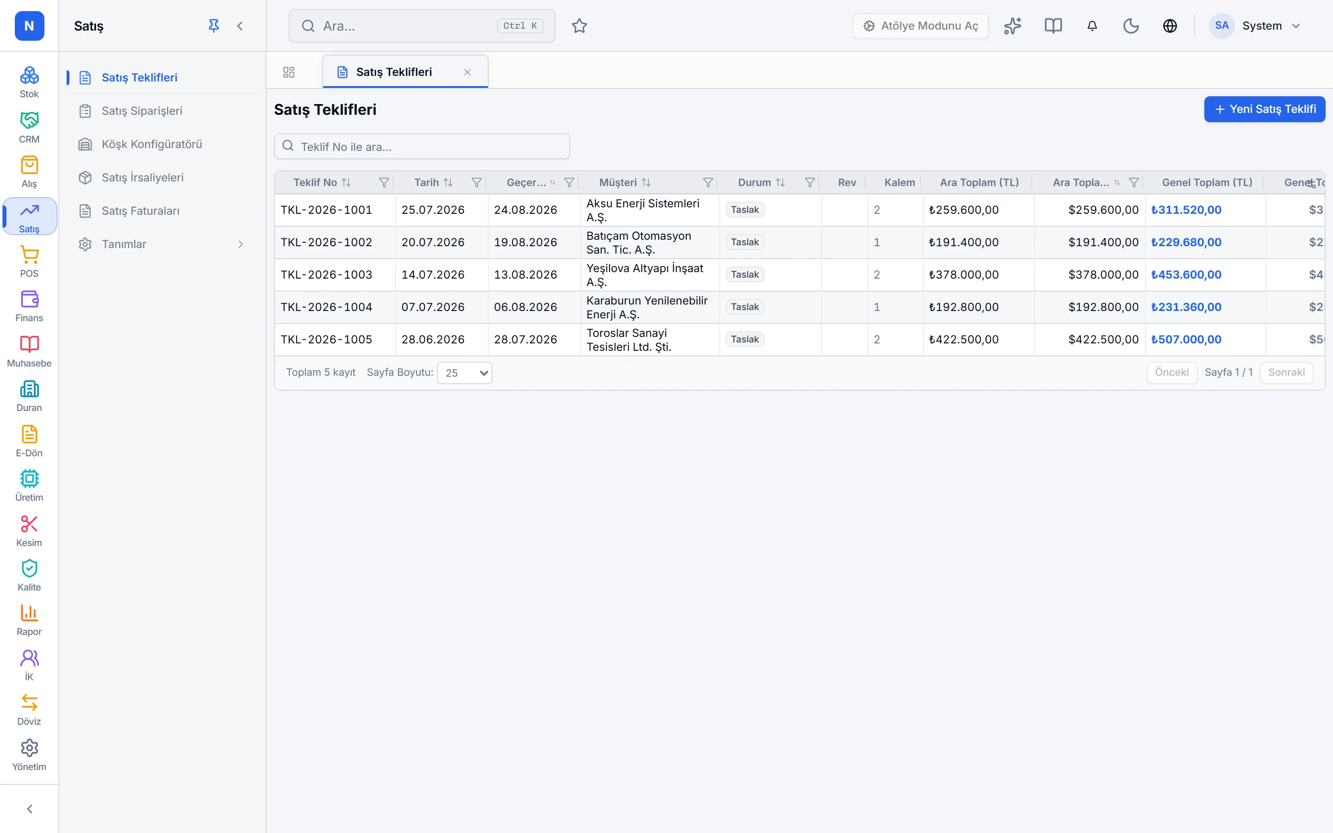Open the AI sparkles assistant icon
1333x833 pixels.
pos(1012,26)
